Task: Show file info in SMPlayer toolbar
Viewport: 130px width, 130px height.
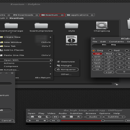Action: click(64, 117)
